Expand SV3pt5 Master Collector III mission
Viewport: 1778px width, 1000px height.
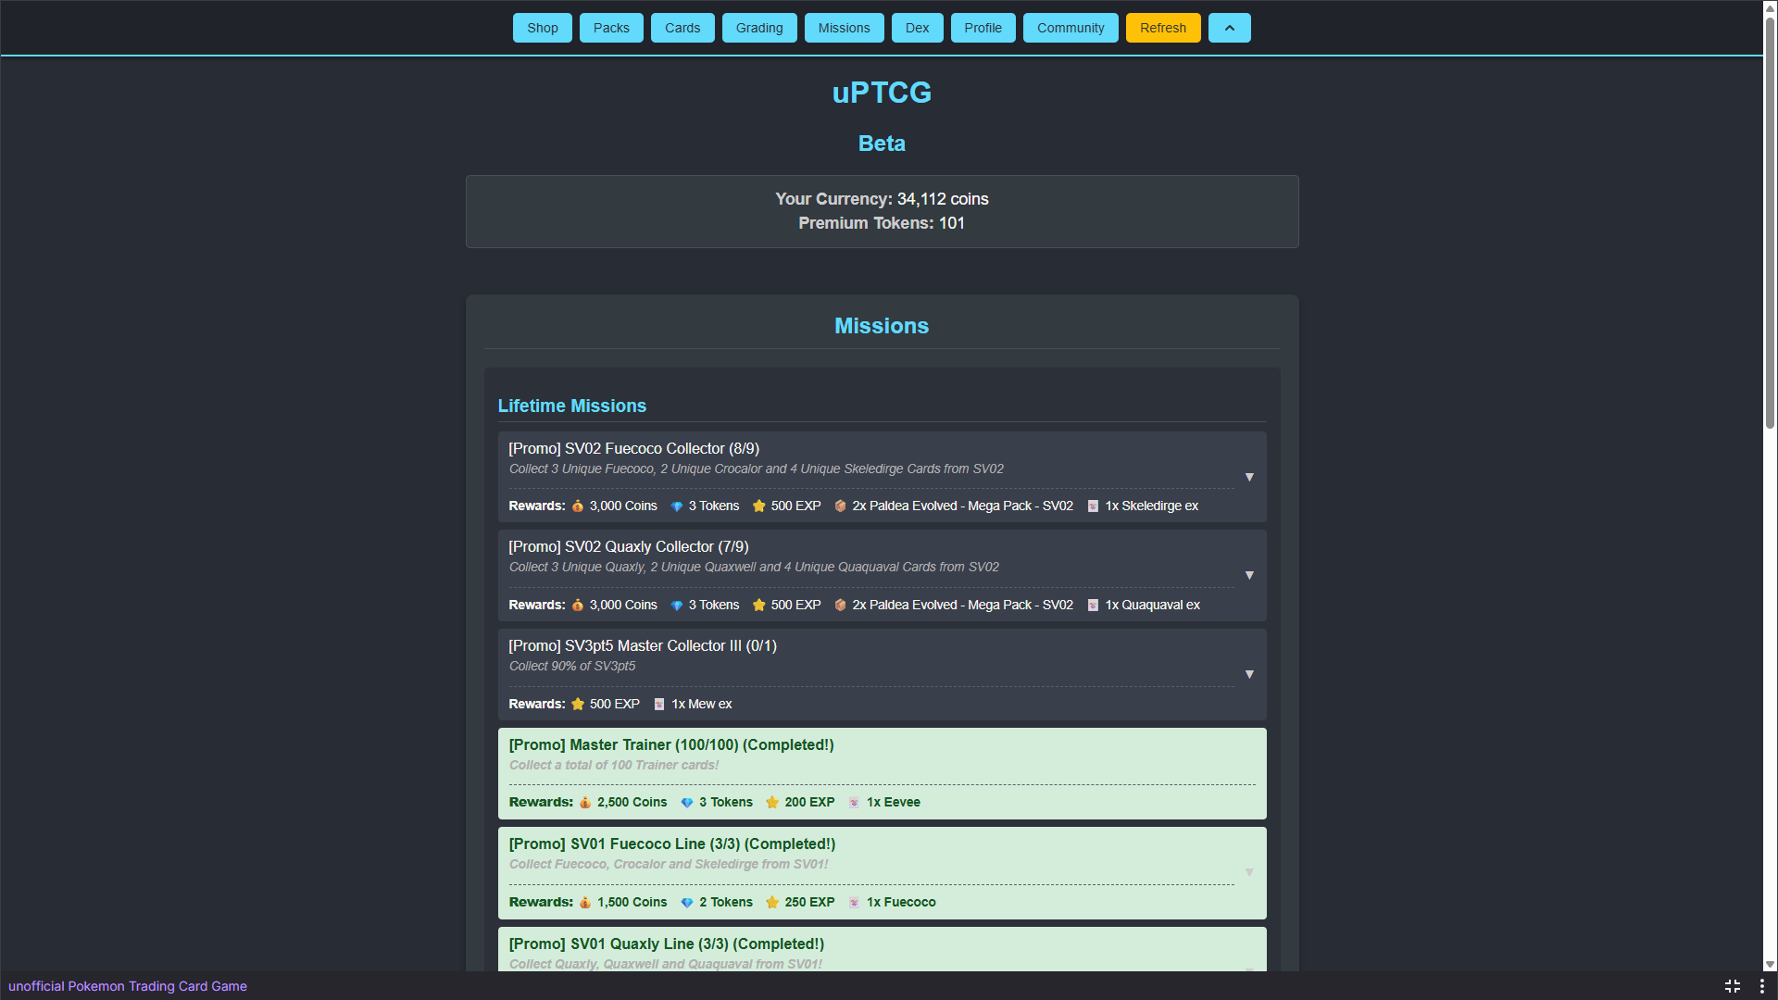tap(1249, 674)
